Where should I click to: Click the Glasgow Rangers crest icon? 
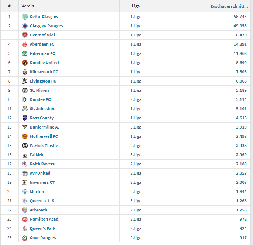point(25,26)
